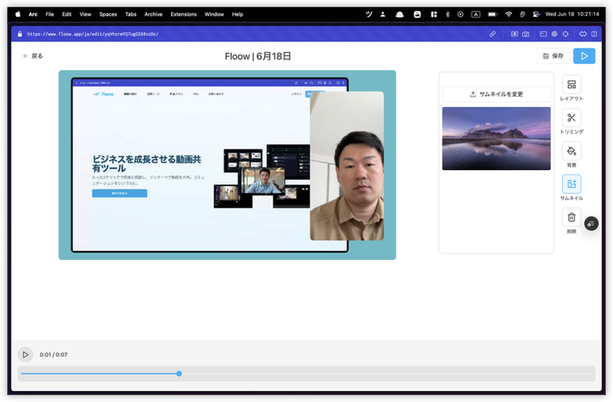This screenshot has height=402, width=613.
Task: Click the サムネイルを変更 upload button
Action: pos(496,94)
